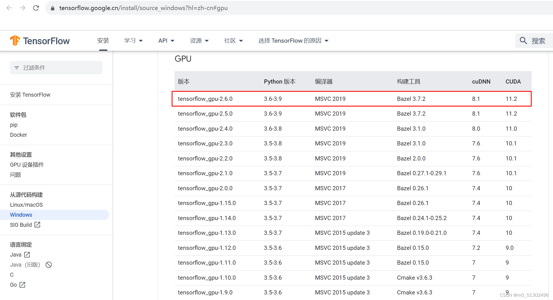The height and width of the screenshot is (300, 553).
Task: Click tensorflow_gpu-2.2.0 cell
Action: (x=205, y=158)
